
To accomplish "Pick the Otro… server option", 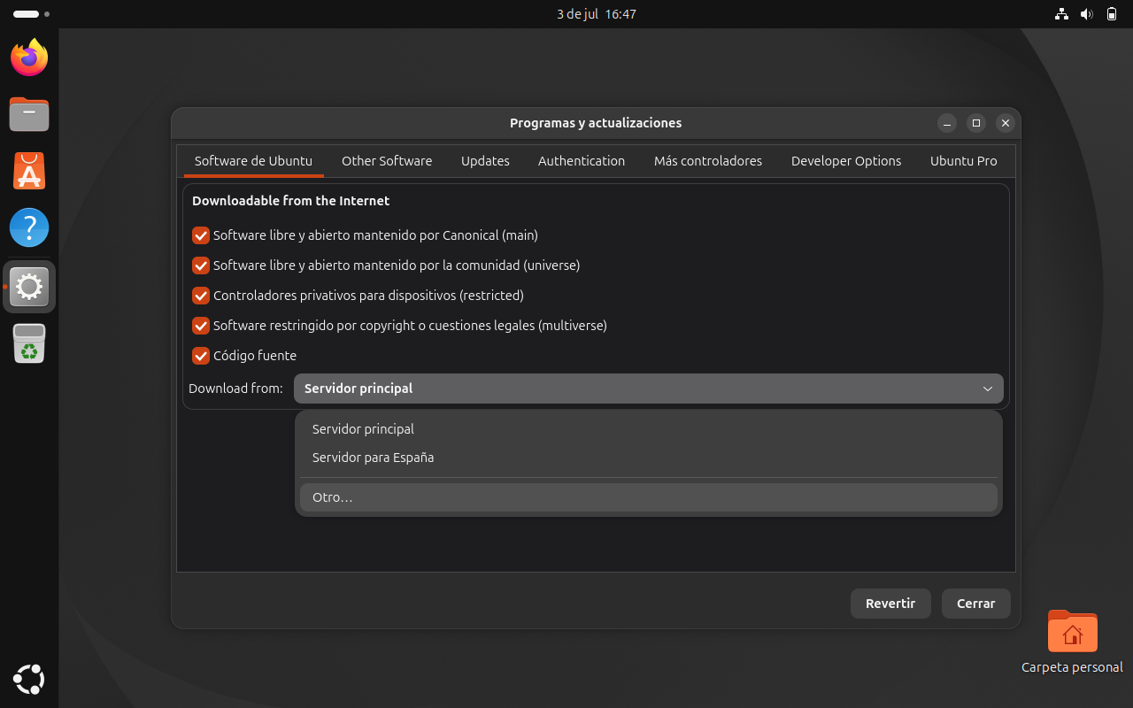I will [649, 497].
